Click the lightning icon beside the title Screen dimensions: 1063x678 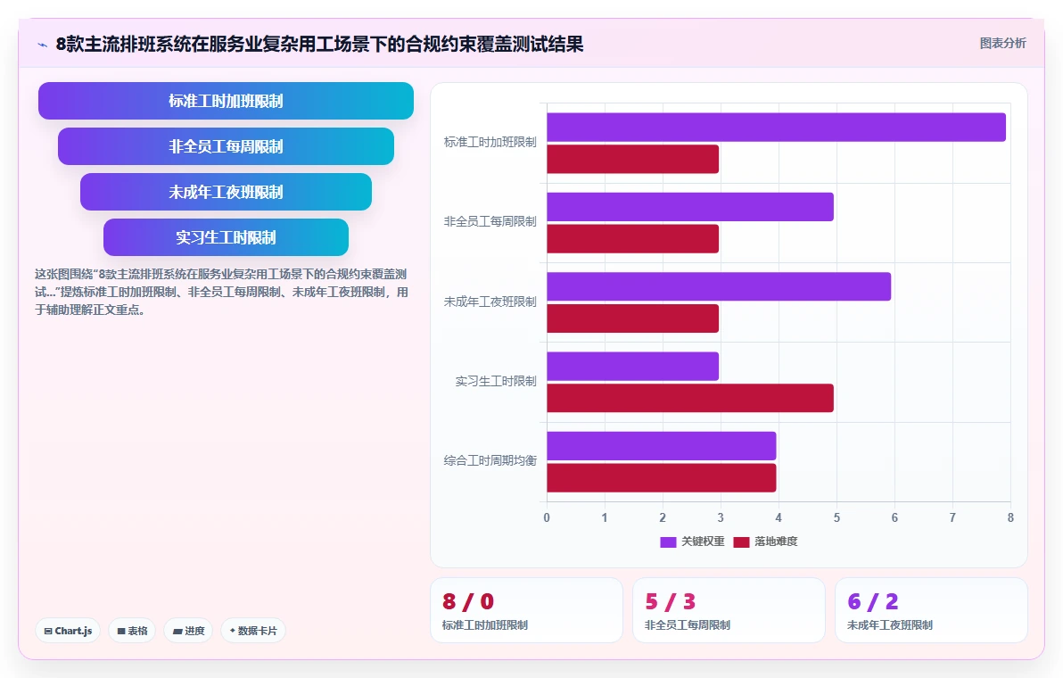click(43, 45)
